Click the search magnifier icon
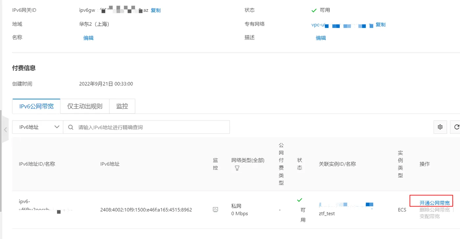The width and height of the screenshot is (460, 239). [x=71, y=127]
